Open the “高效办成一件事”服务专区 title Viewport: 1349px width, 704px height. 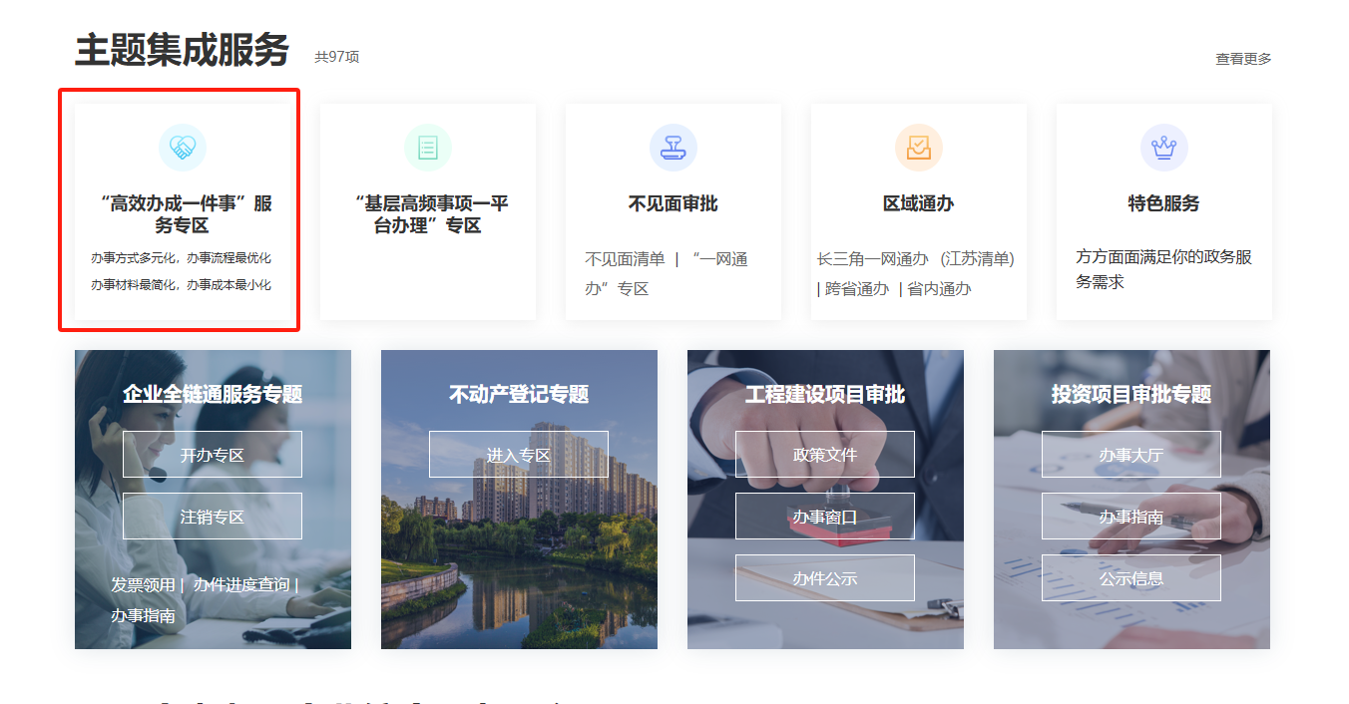point(183,214)
